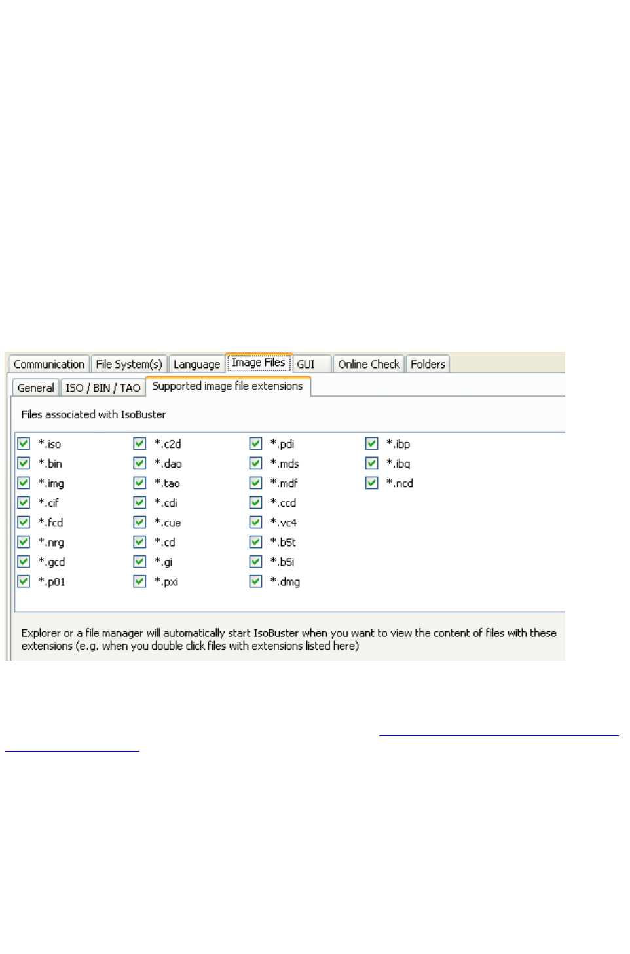
Task: Click the 'Files associated with IsoBuster' label
Action: click(94, 414)
